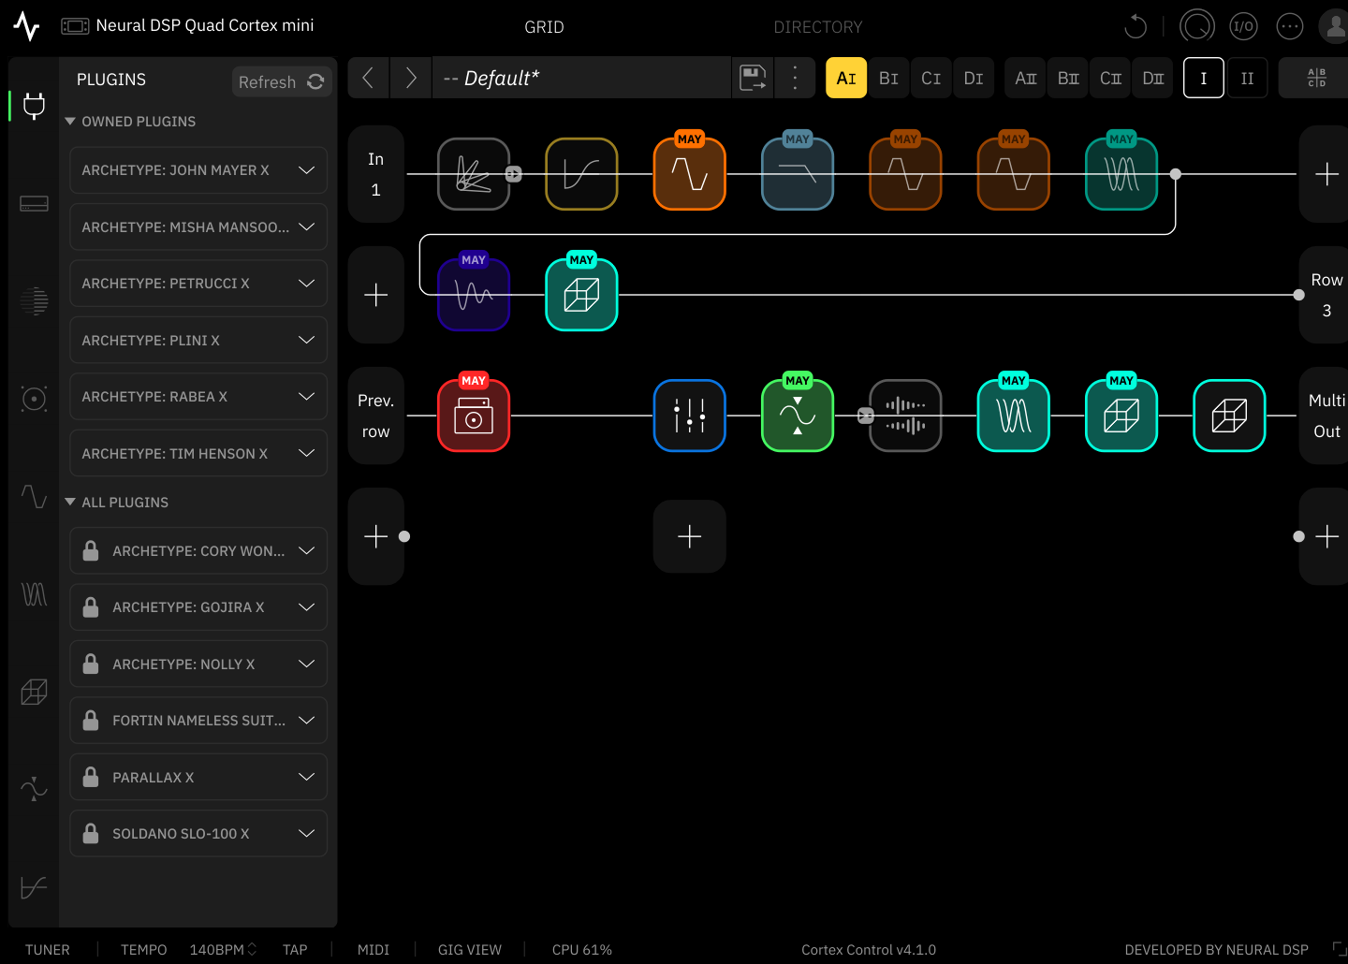
Task: Expand Archetype: Tim Henson X
Action: click(198, 454)
